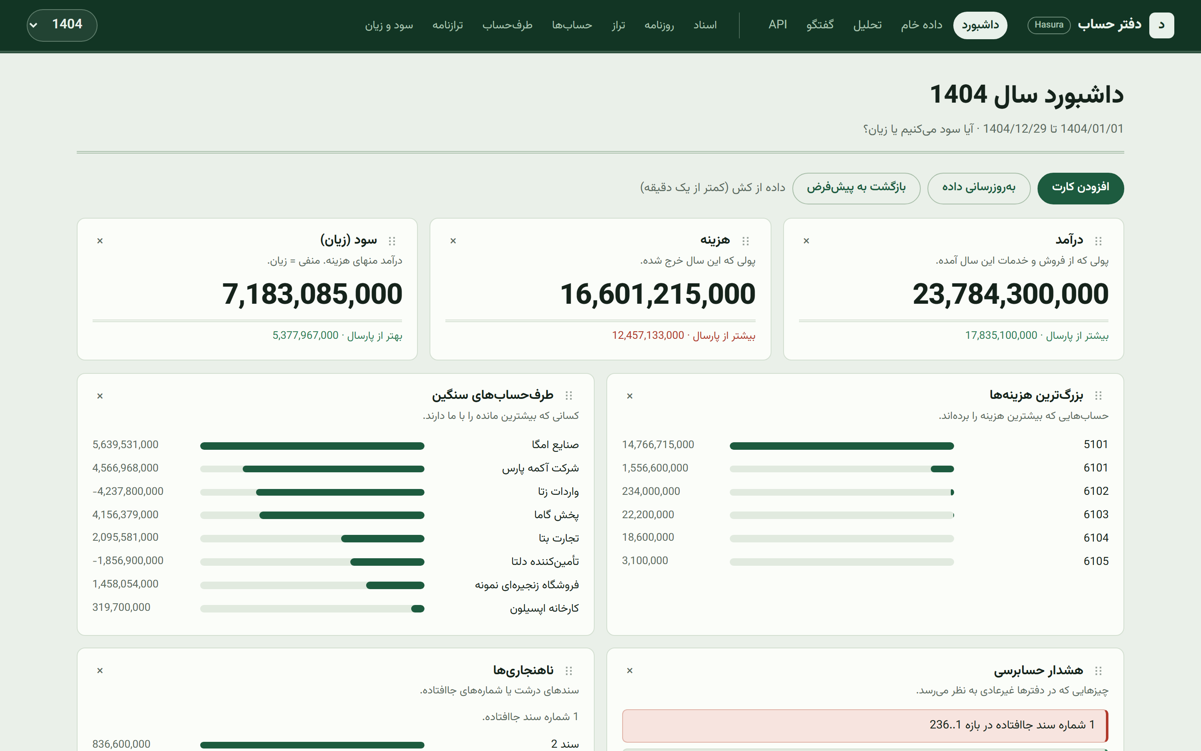Click the drag handle on هزینه card
Viewport: 1201px width, 751px height.
[x=746, y=241]
